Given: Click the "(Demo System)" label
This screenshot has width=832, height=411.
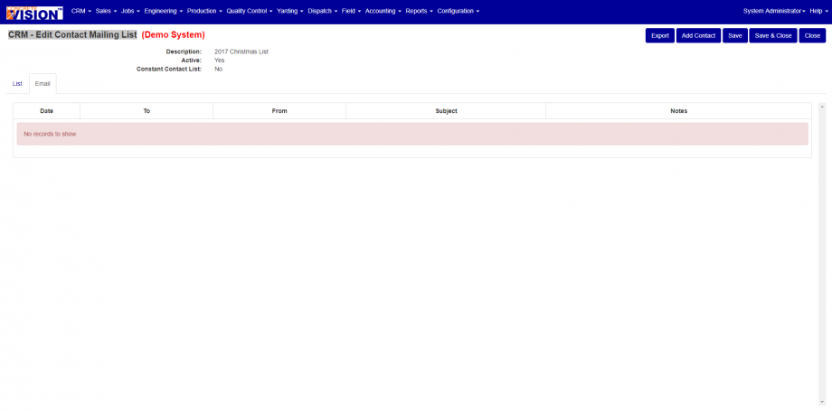Looking at the screenshot, I should click(x=173, y=35).
